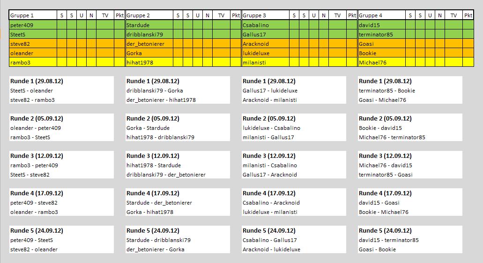Screen dimensions: 483x263
Task: Select the match Stardude - der_betonierer
Action: [159, 203]
